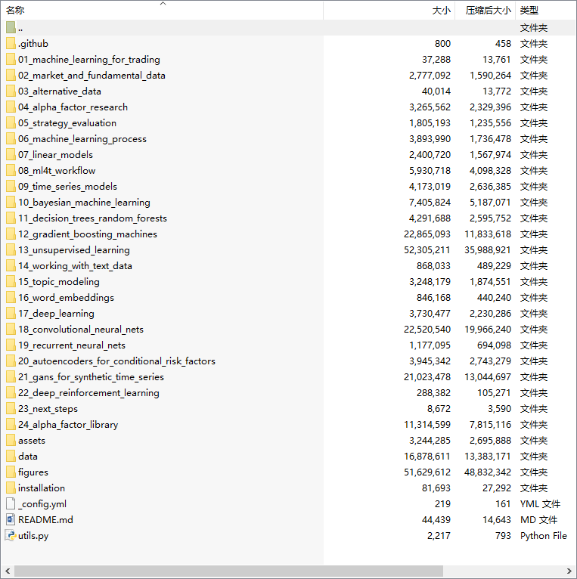Click the 13_unsupervised_learning folder icon

(x=11, y=249)
